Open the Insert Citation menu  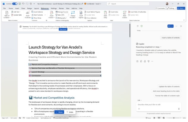pyautogui.click(x=51, y=15)
